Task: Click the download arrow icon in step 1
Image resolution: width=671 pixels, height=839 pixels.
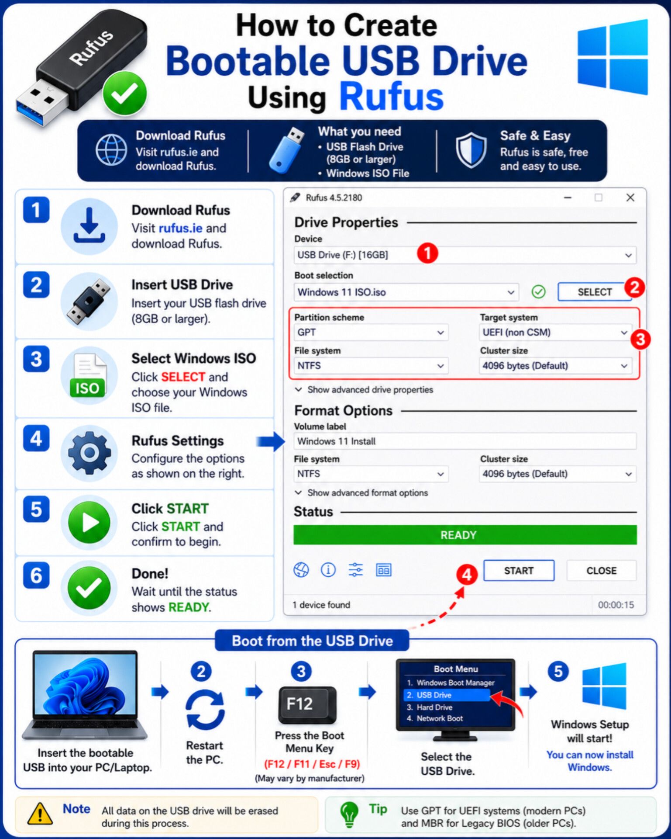Action: (x=89, y=226)
